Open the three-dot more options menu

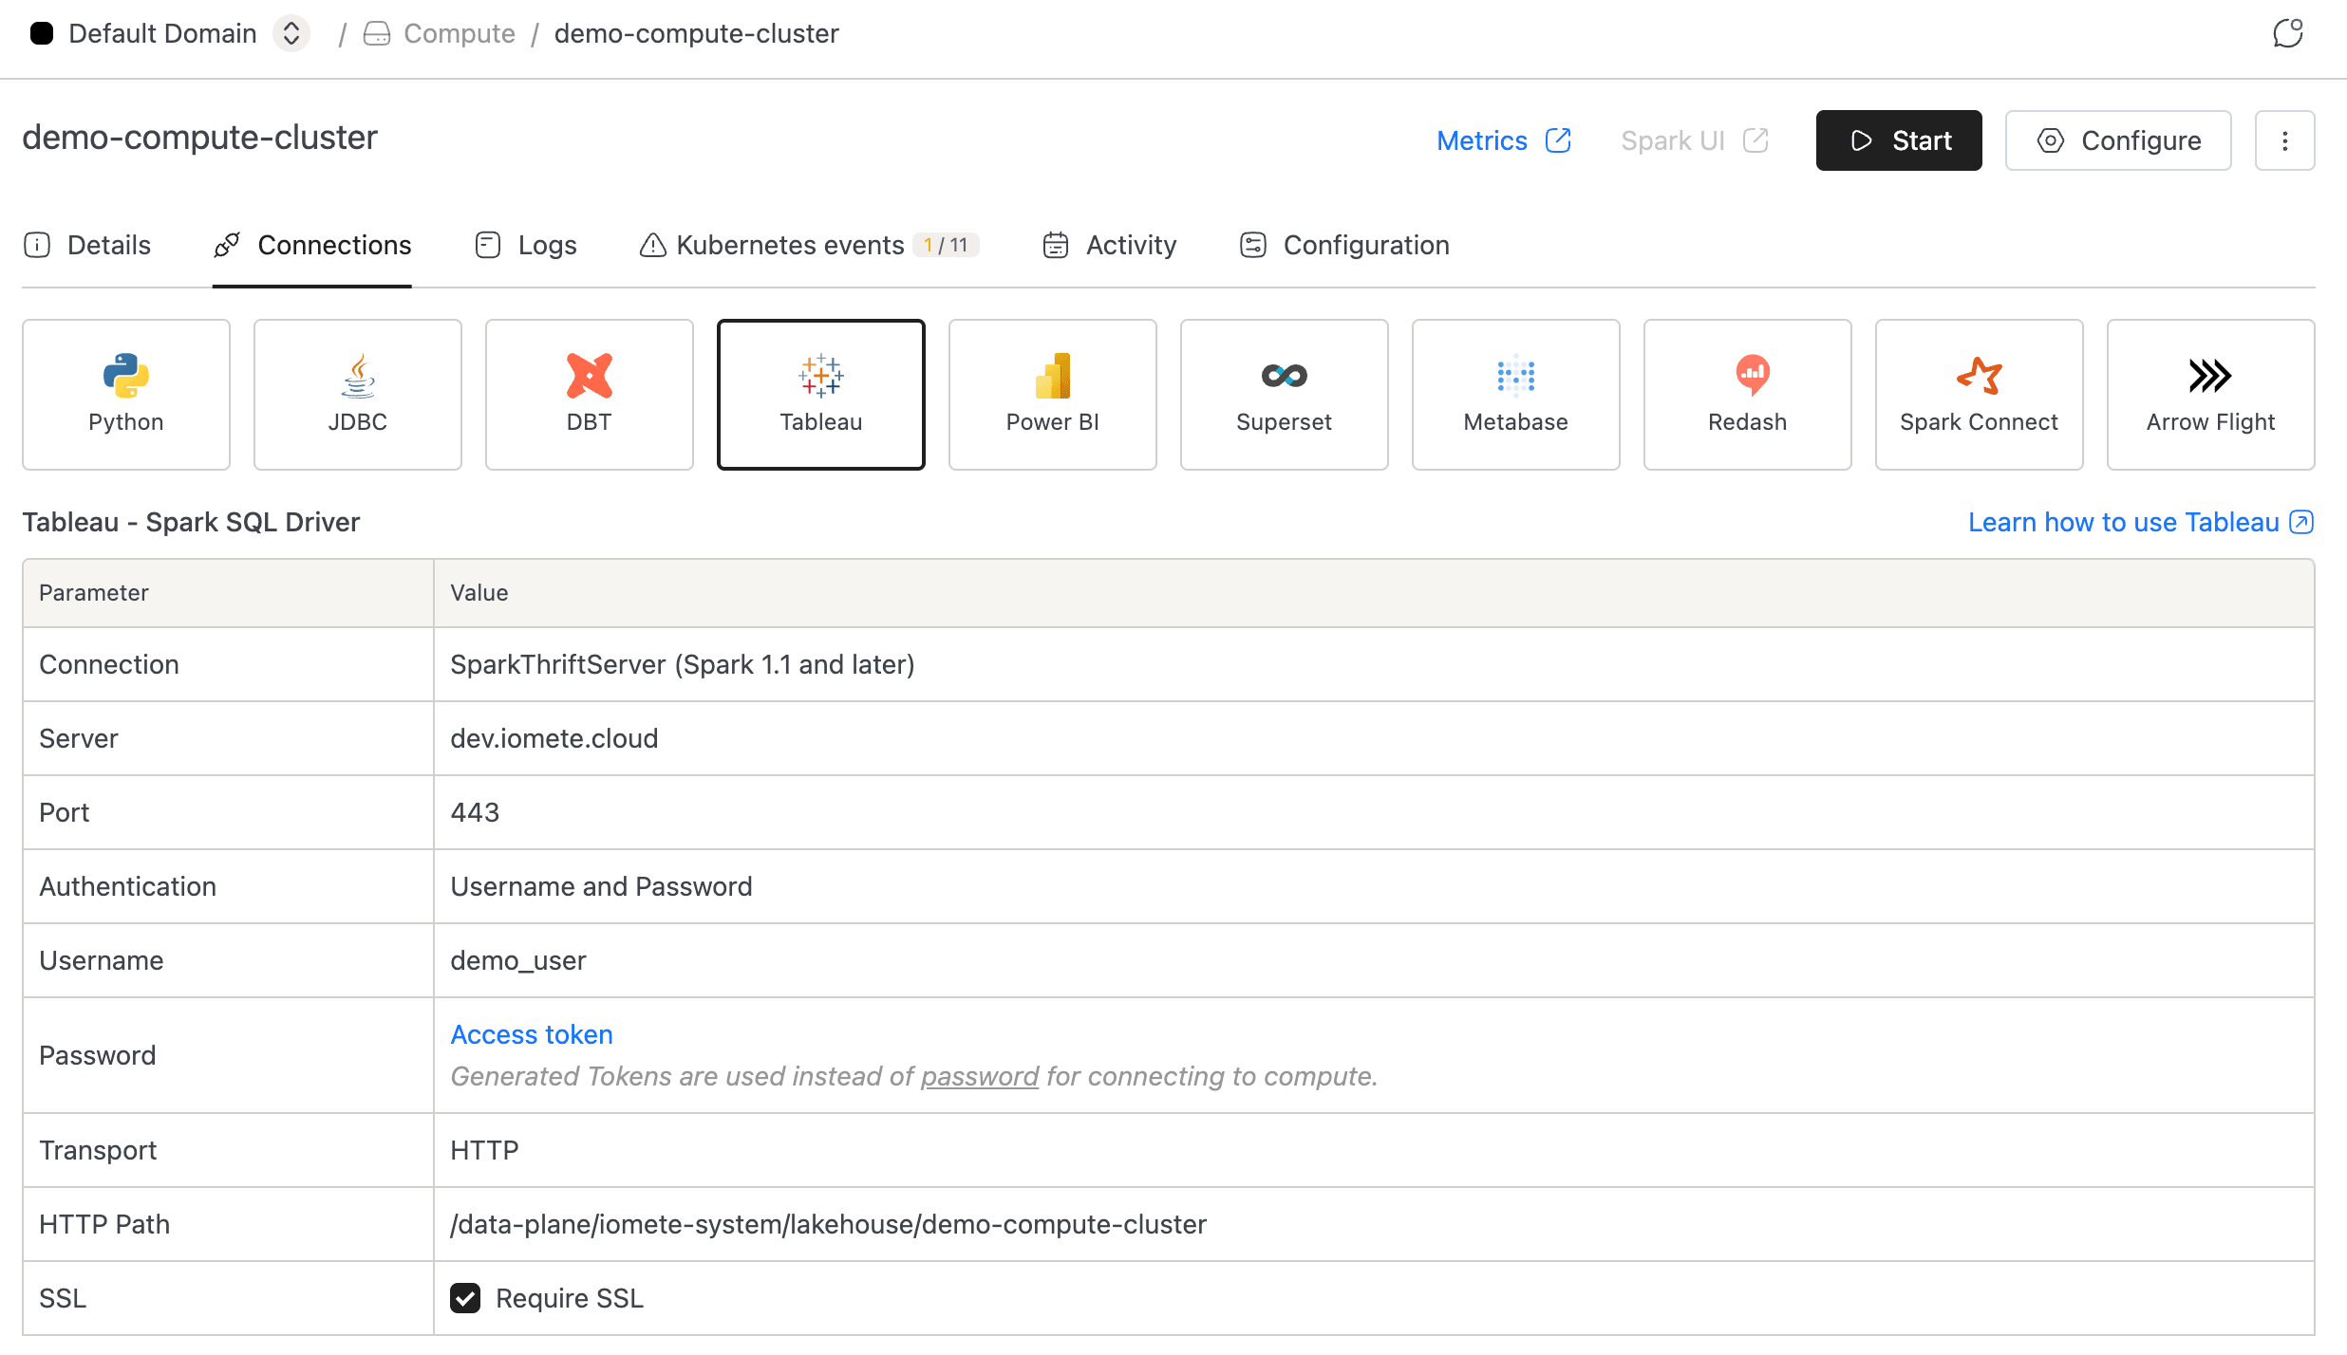[x=2285, y=140]
